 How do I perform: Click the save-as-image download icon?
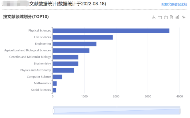[x=154, y=17]
